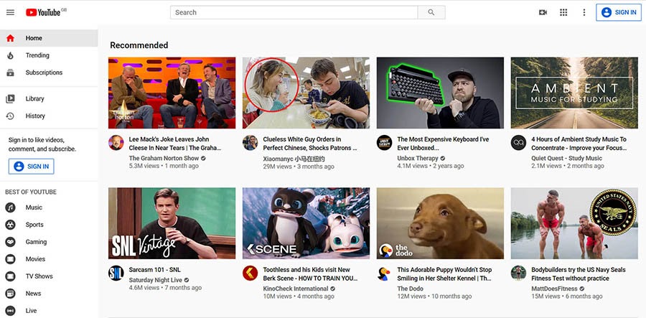Open the Most Expensive Keyboard video title

[x=443, y=144]
